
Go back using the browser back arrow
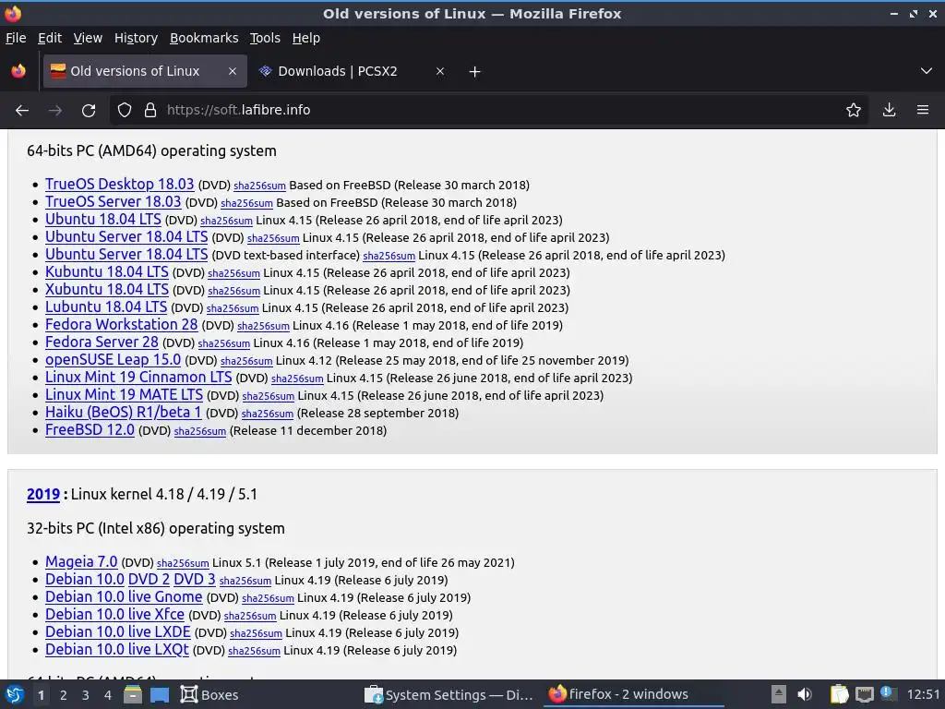pyautogui.click(x=22, y=111)
